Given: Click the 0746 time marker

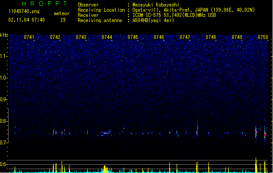Looking at the screenshot, I should tap(159, 37).
